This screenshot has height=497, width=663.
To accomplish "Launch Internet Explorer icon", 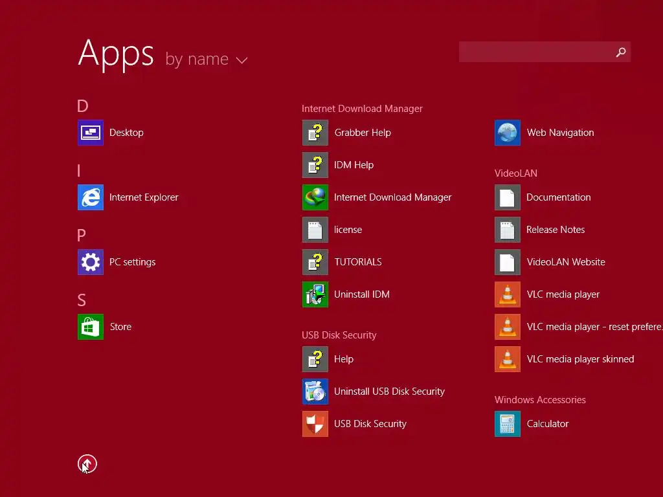I will pyautogui.click(x=91, y=197).
